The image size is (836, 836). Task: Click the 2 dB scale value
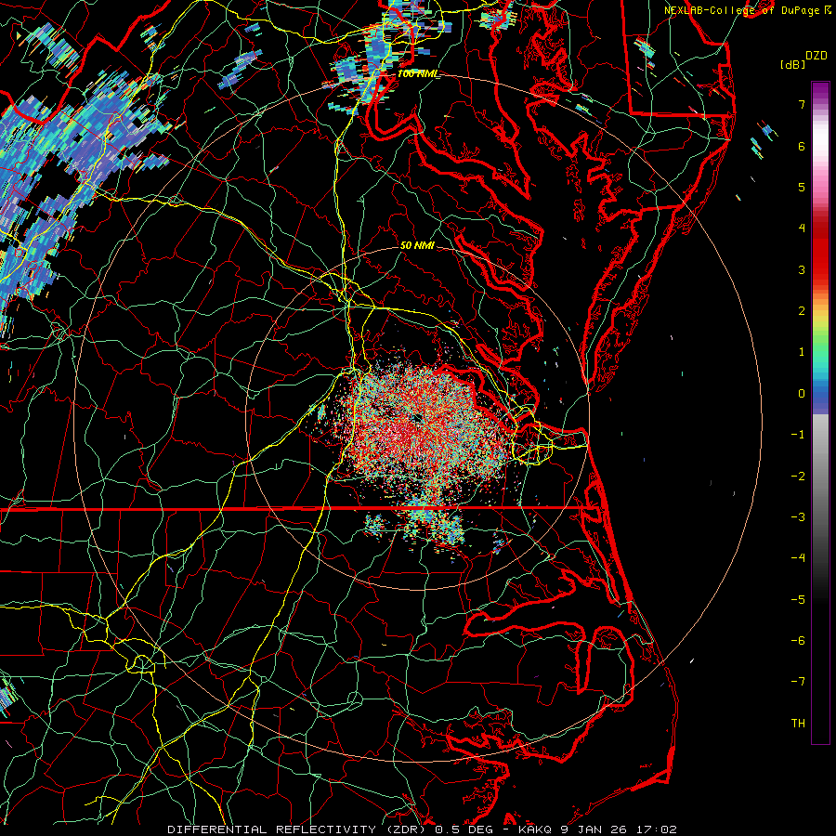tap(802, 311)
